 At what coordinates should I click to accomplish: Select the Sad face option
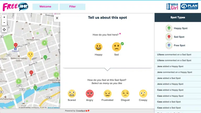point(116,47)
